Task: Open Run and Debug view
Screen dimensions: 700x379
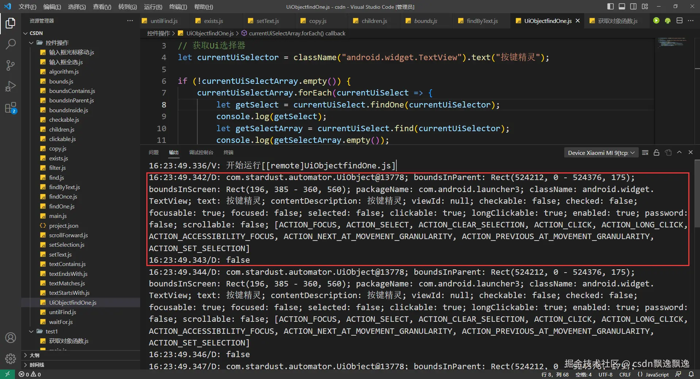Action: pyautogui.click(x=11, y=86)
